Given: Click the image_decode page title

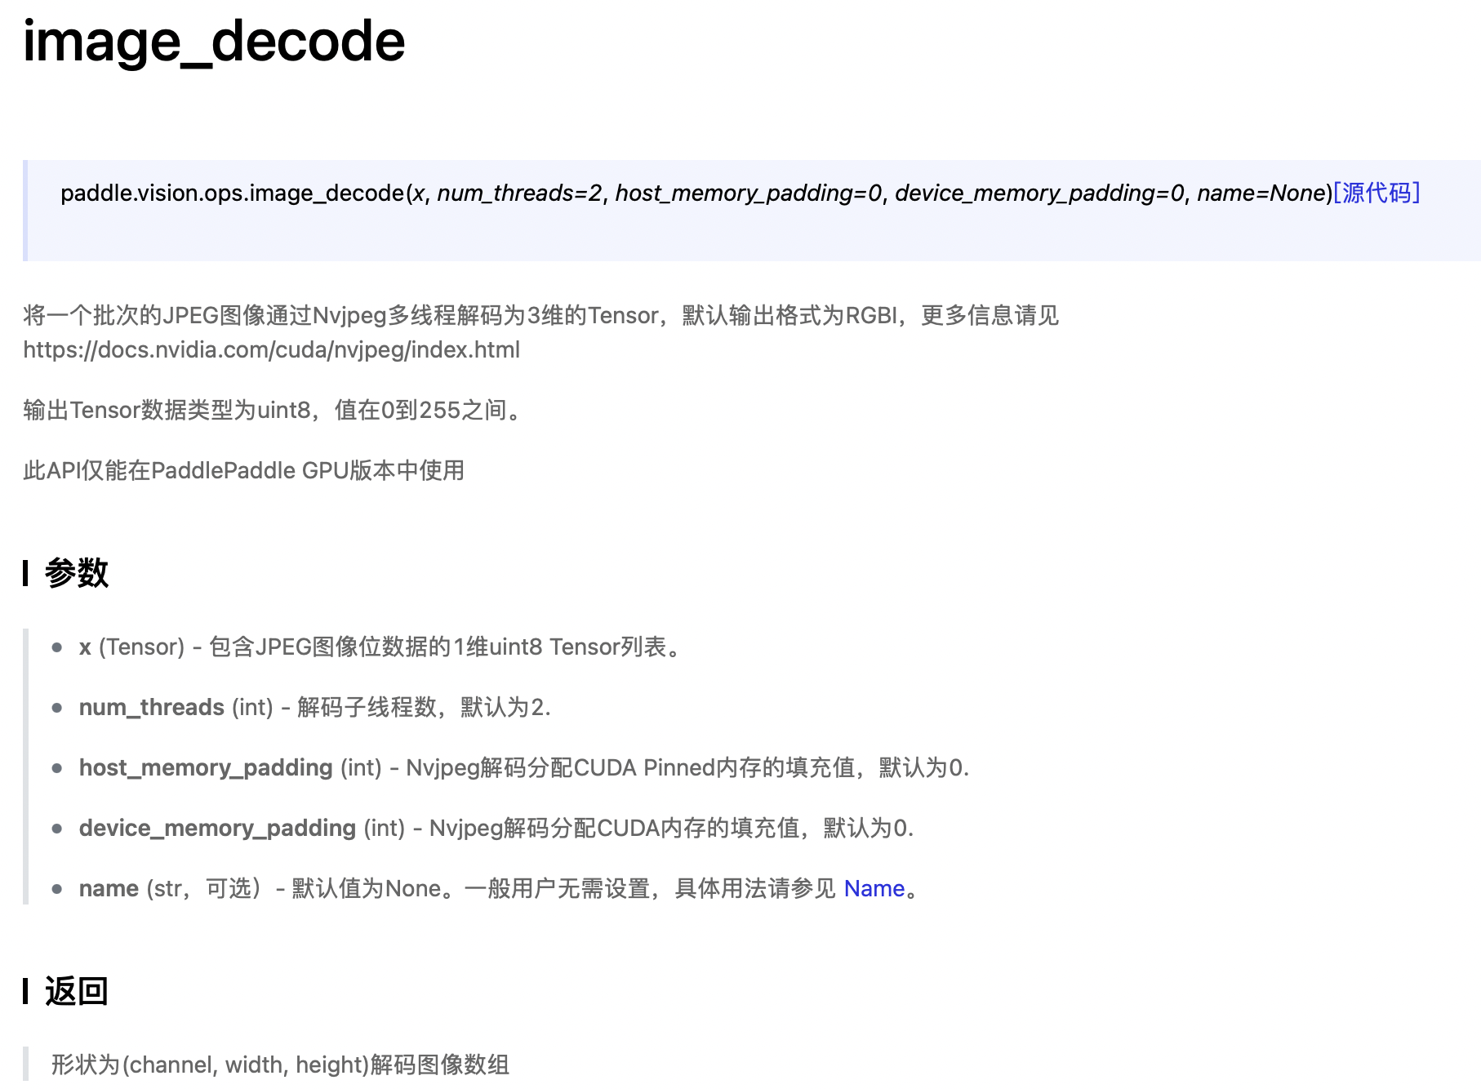Looking at the screenshot, I should [212, 42].
